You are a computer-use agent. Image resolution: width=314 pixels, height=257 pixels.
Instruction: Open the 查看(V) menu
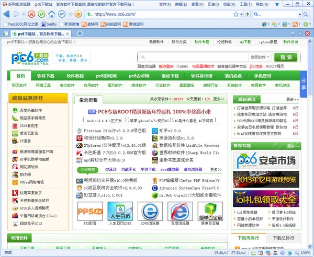[197, 4]
